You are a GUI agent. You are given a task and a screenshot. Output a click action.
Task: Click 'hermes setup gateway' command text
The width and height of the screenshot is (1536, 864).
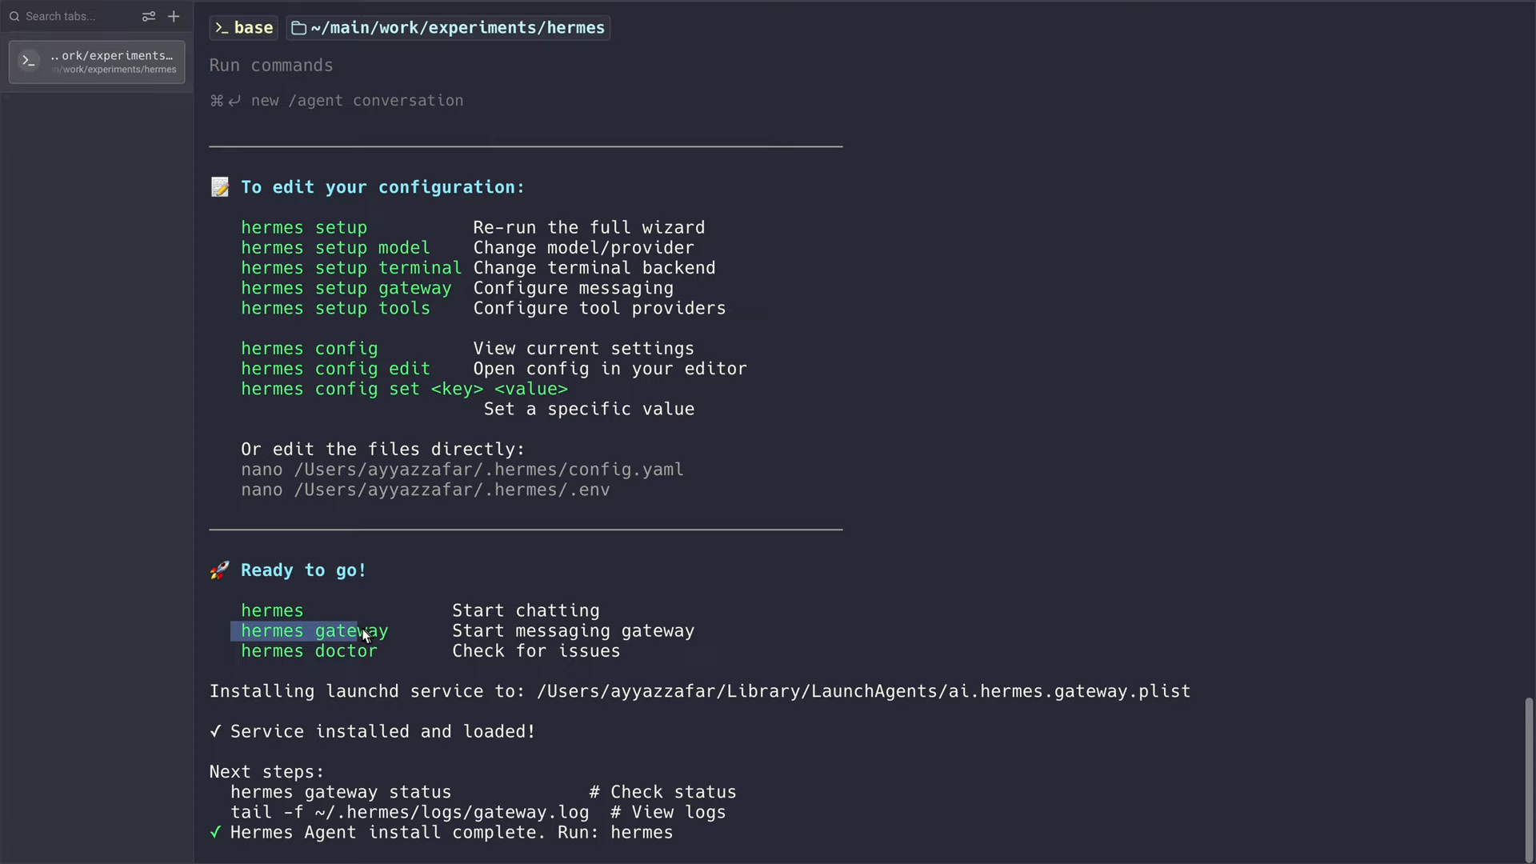(346, 288)
